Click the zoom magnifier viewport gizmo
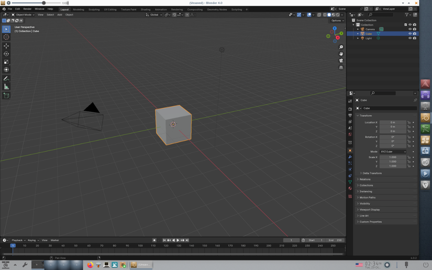The image size is (432, 270). [x=341, y=47]
